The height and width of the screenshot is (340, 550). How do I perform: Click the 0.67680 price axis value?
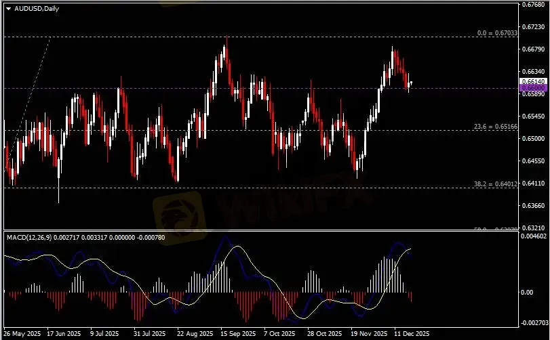click(531, 5)
